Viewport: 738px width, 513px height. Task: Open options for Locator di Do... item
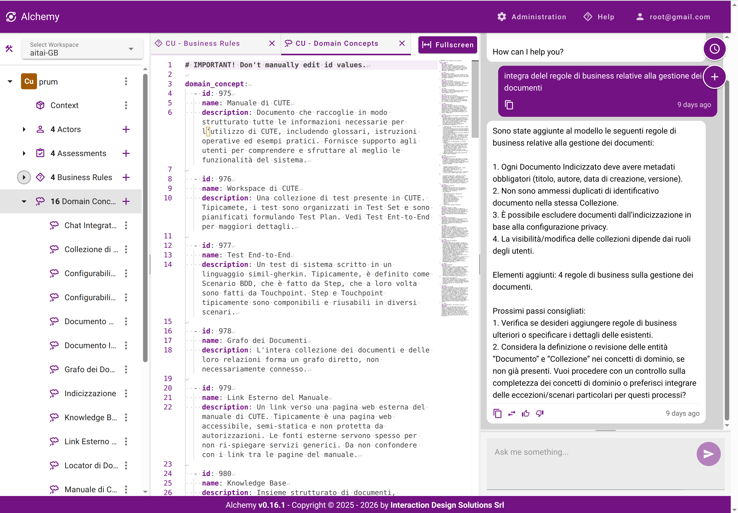126,466
